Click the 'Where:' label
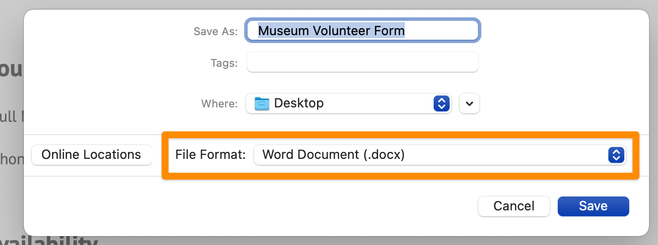 click(x=219, y=104)
